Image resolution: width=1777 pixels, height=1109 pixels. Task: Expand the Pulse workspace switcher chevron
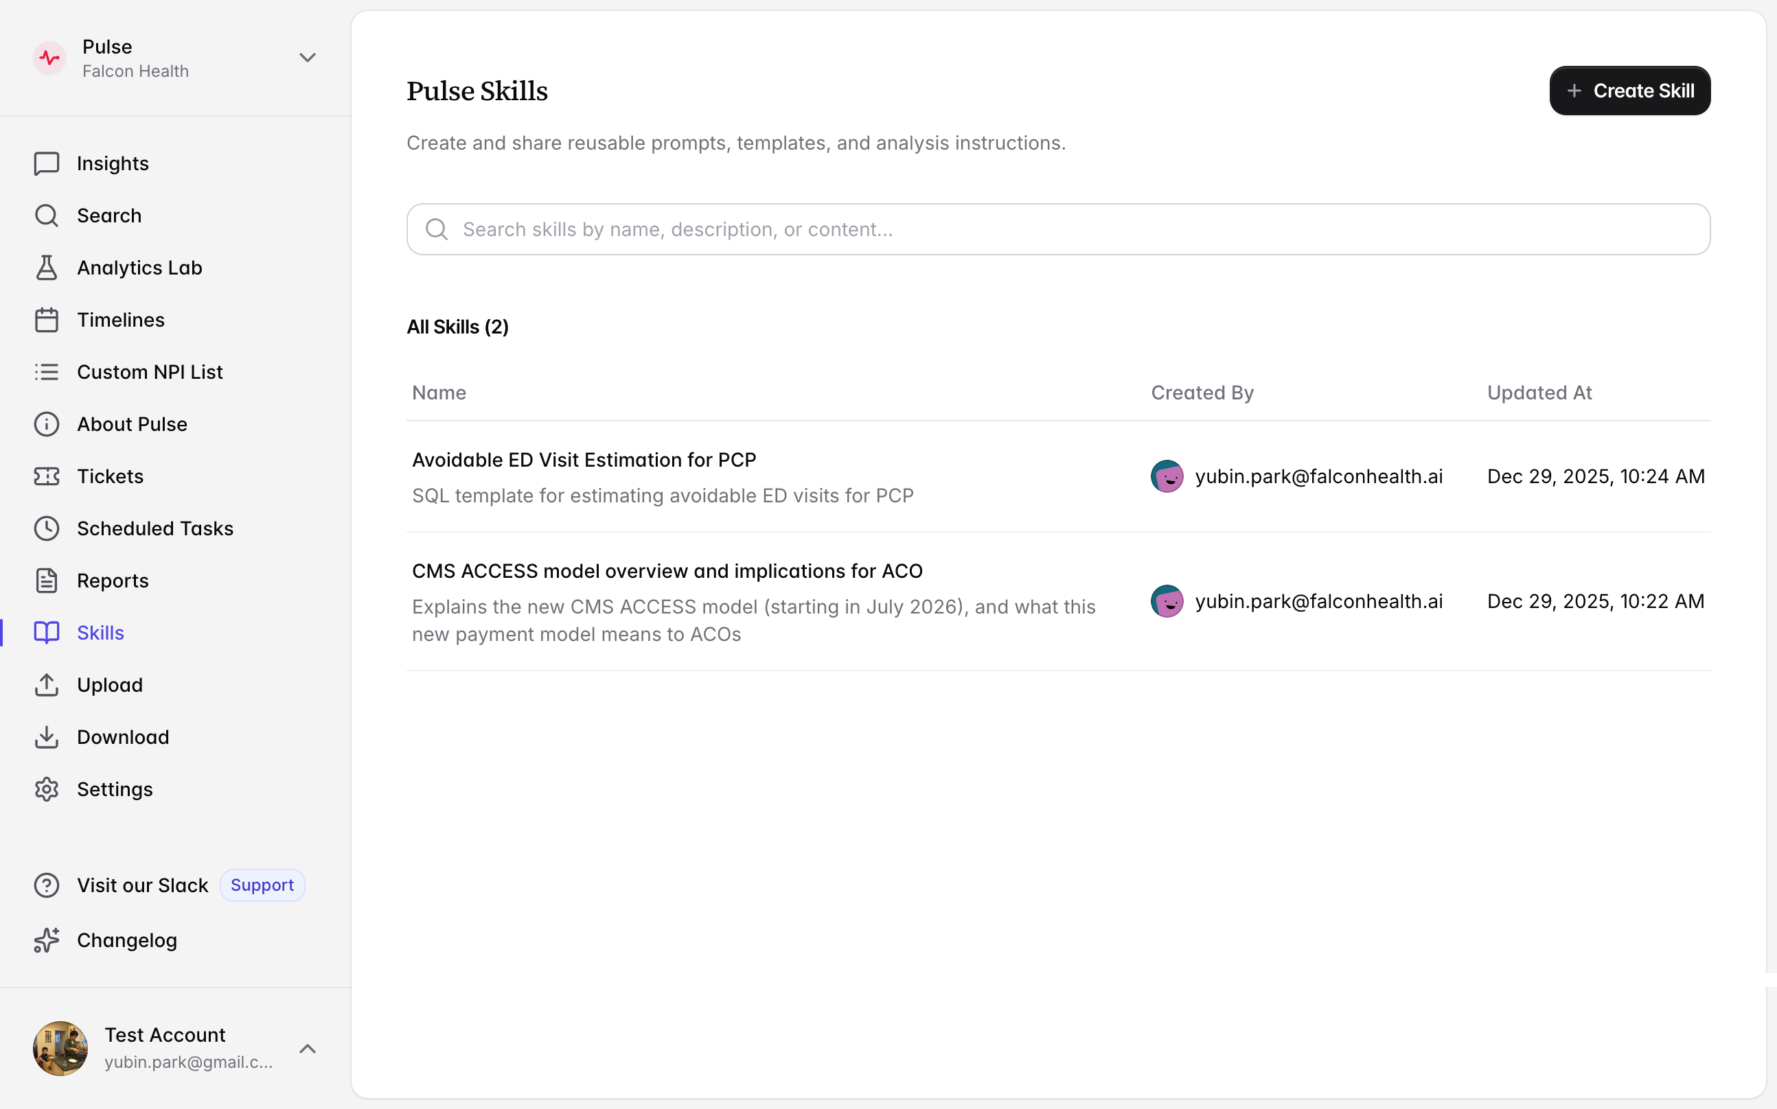pyautogui.click(x=308, y=58)
